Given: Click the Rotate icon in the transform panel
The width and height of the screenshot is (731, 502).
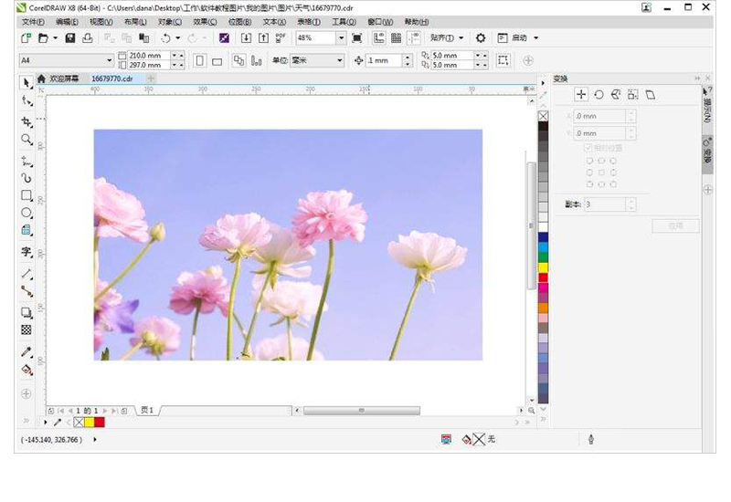Looking at the screenshot, I should [599, 95].
